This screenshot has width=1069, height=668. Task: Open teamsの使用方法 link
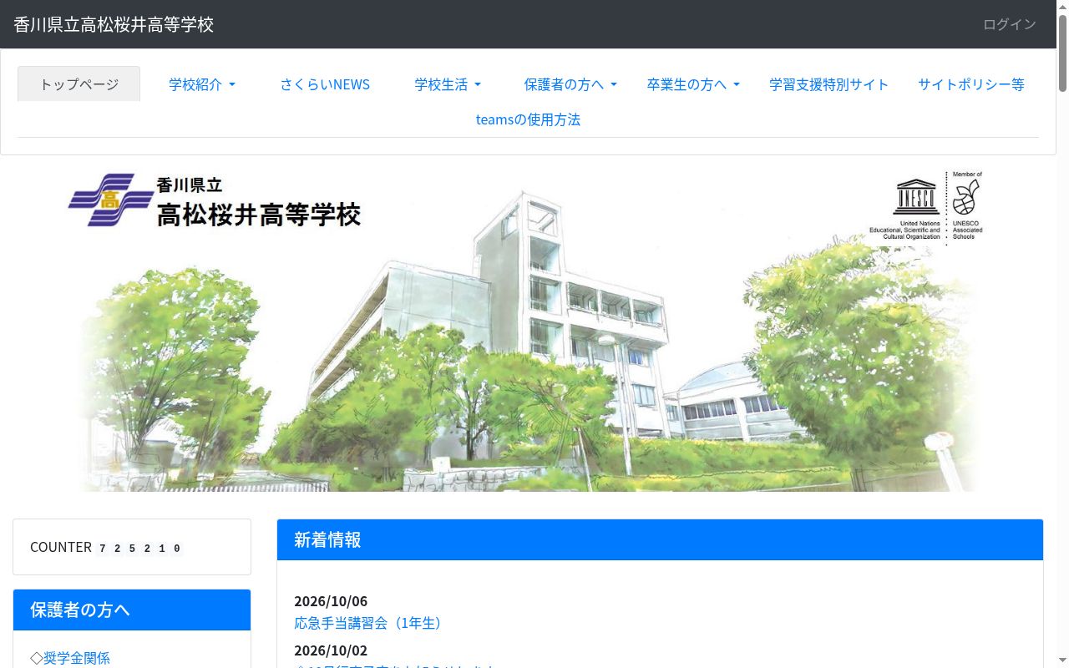(528, 119)
